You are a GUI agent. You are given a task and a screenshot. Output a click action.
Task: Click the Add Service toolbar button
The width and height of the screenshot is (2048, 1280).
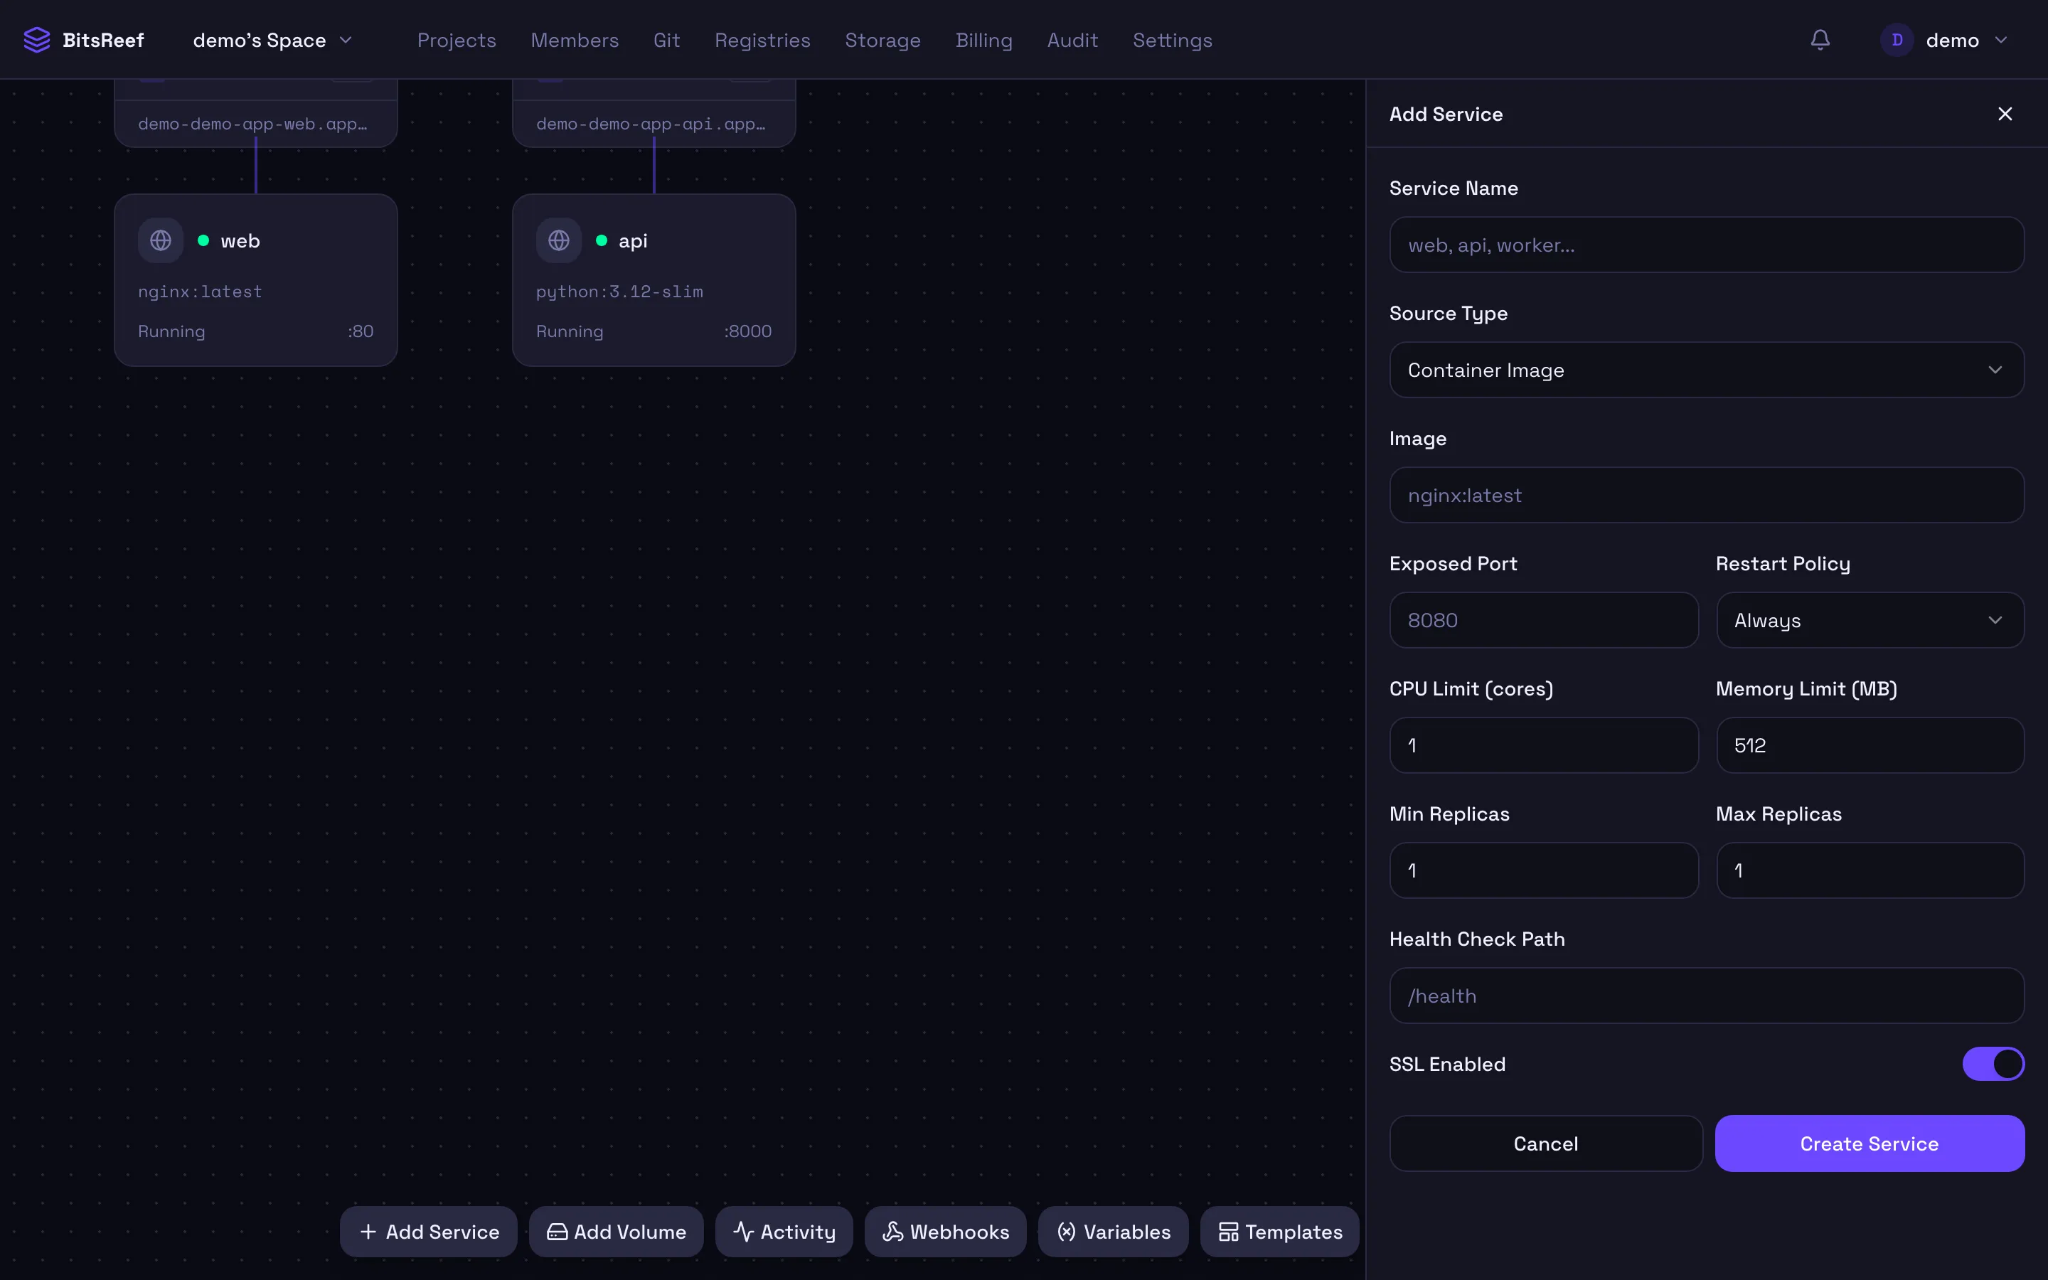(428, 1231)
